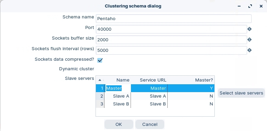
Task: Minimize the Clustering schema dialog
Action: pos(239,6)
